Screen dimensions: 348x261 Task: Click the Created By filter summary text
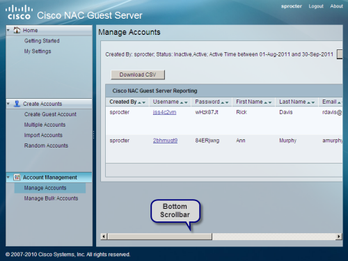click(x=219, y=54)
